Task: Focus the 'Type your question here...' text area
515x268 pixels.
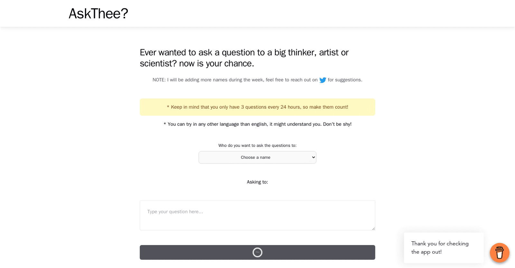Action: click(257, 215)
